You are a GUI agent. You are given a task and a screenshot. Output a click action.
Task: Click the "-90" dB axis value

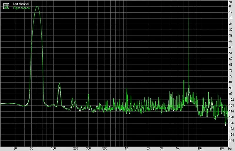(x=231, y=88)
